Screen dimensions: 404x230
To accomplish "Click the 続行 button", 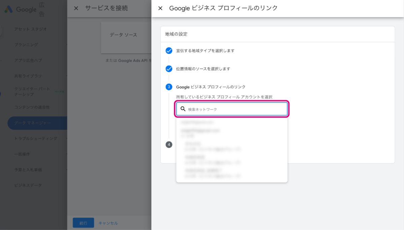I will [83, 223].
